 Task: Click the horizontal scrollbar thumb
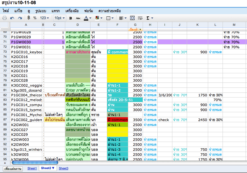(35, 163)
